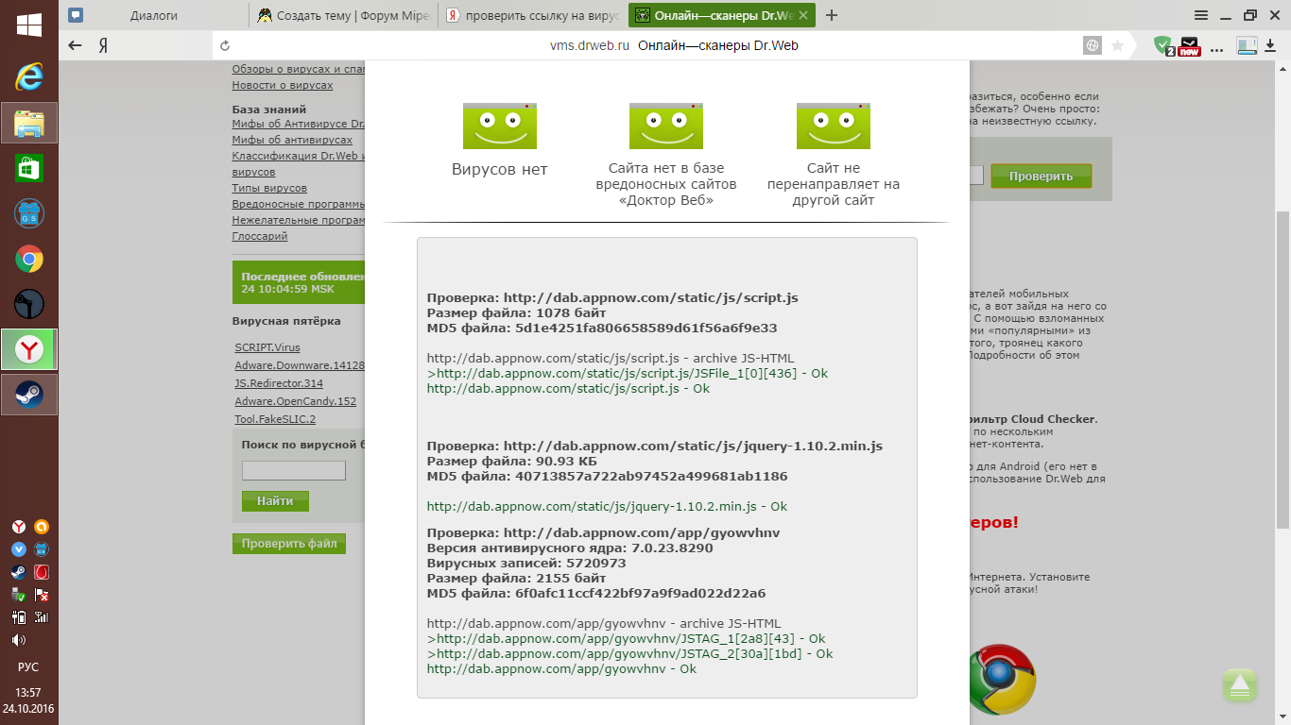Open the 'Adware.OpenCandy.152' link

[x=296, y=401]
